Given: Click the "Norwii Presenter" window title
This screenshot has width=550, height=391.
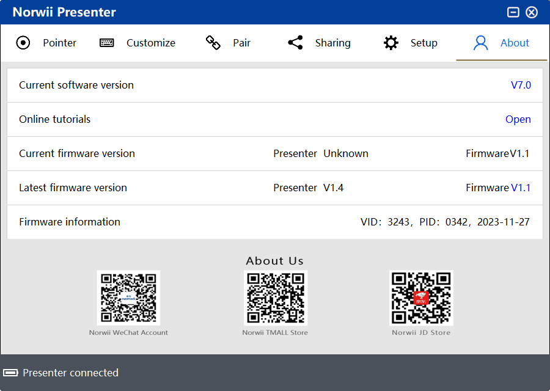Looking at the screenshot, I should 64,12.
